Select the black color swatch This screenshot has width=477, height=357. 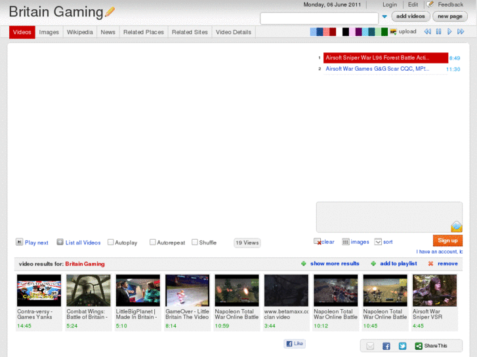coord(346,31)
